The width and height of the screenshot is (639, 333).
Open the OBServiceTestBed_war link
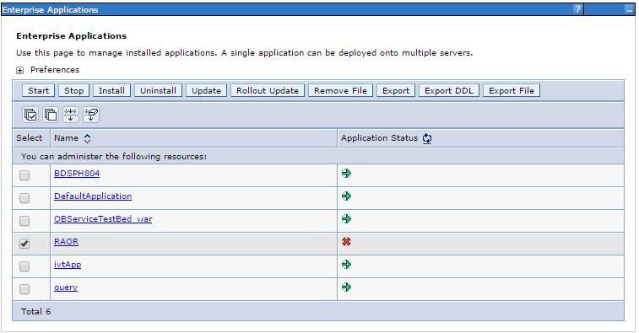coord(103,219)
